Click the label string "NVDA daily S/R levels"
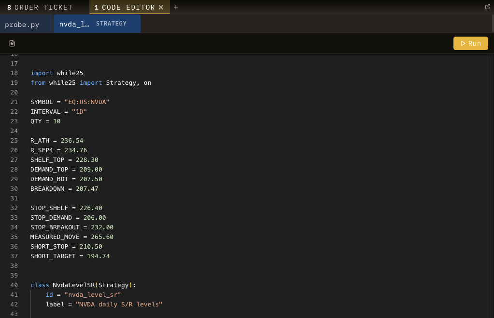Image resolution: width=494 pixels, height=318 pixels. point(119,304)
